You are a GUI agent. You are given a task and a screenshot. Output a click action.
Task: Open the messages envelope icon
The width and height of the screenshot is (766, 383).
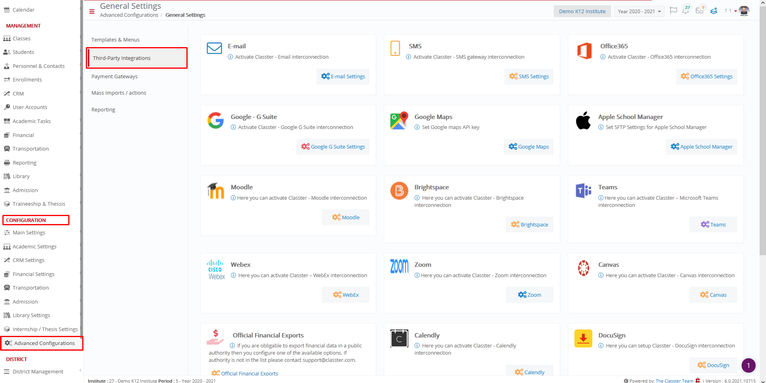pyautogui.click(x=699, y=11)
